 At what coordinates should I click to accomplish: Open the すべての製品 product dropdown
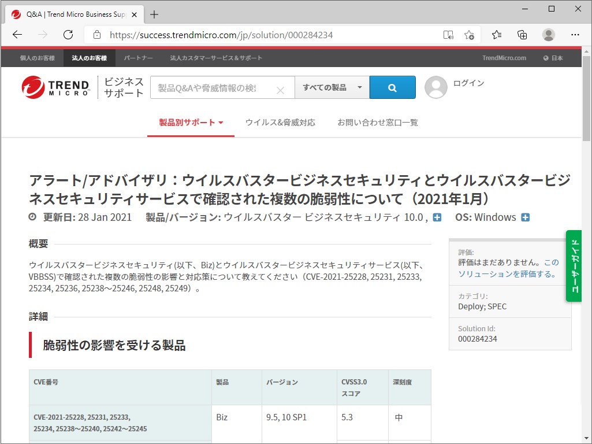(x=332, y=87)
